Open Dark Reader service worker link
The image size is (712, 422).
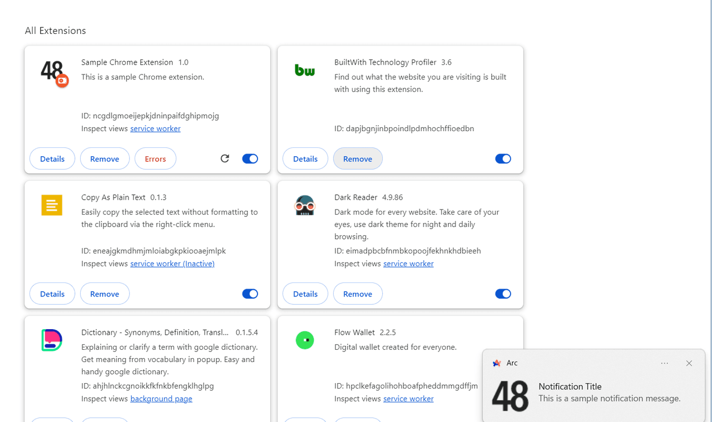(408, 264)
